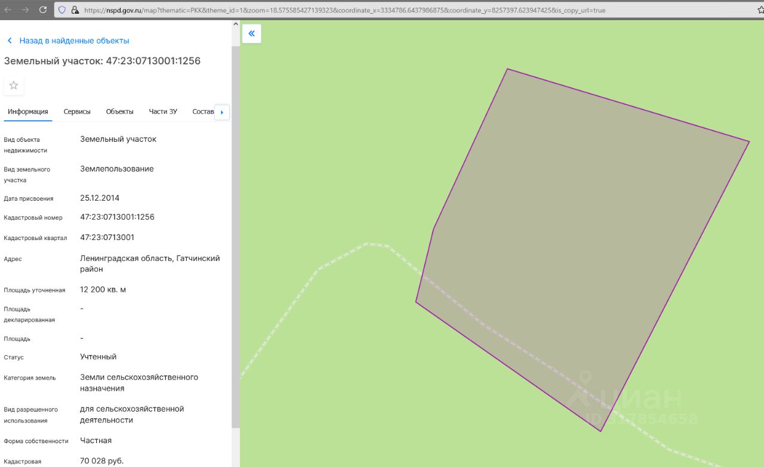Screen dimensions: 764x467
Task: Click the padlock site info icon
Action: 75,10
